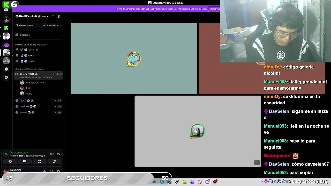
Task: Toggle noise suppression waveform icon
Action: click(52, 154)
